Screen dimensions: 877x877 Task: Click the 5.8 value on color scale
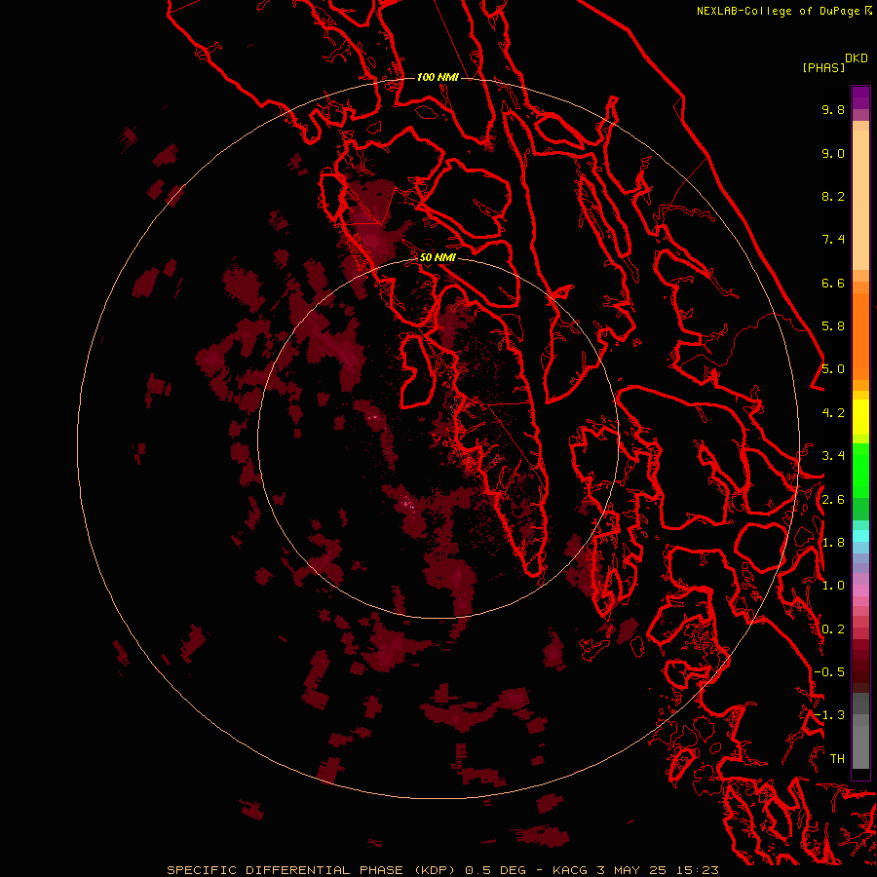pyautogui.click(x=833, y=326)
